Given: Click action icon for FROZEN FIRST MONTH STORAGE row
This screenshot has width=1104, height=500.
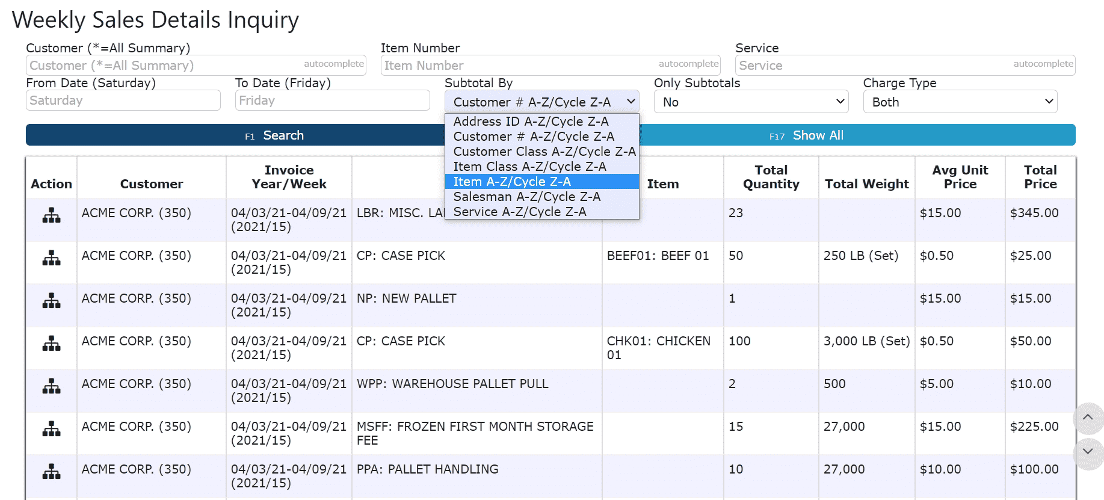Looking at the screenshot, I should tap(51, 429).
